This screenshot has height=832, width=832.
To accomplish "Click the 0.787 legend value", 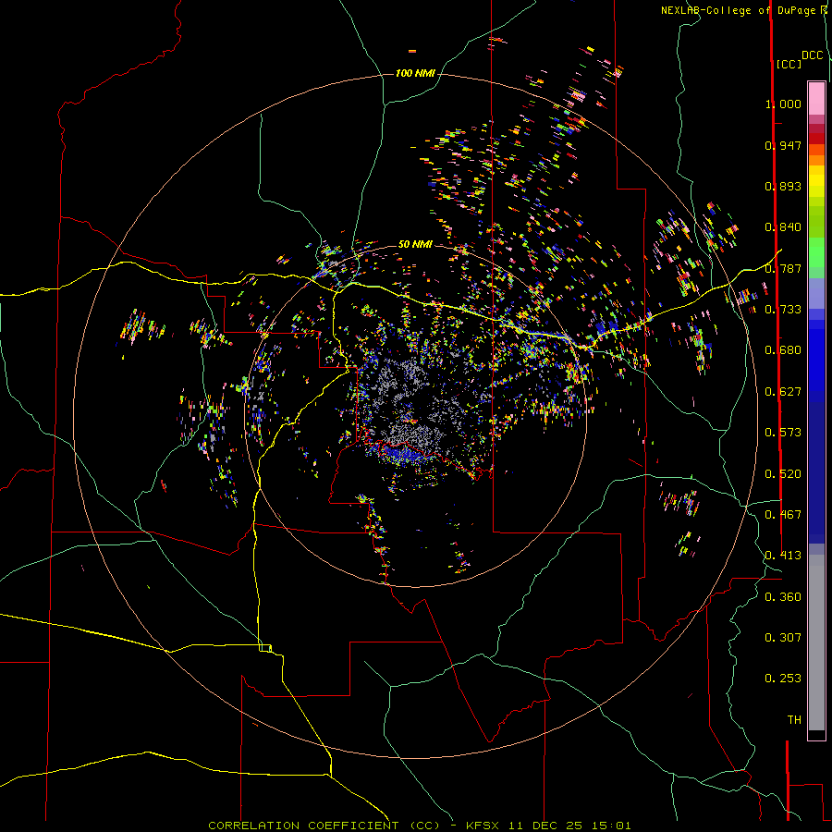I will pyautogui.click(x=783, y=268).
